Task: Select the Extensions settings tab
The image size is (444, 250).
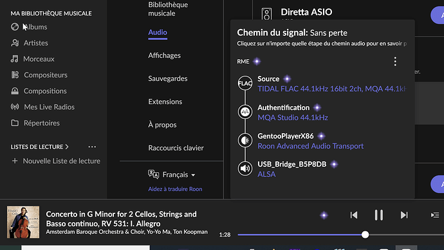Action: (x=165, y=102)
